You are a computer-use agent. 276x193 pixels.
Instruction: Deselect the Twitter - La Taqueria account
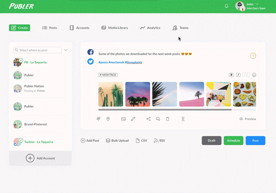[x=38, y=142]
